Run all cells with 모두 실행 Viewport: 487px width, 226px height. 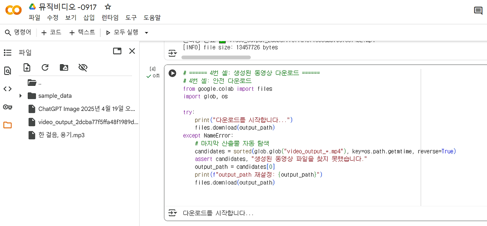point(122,32)
